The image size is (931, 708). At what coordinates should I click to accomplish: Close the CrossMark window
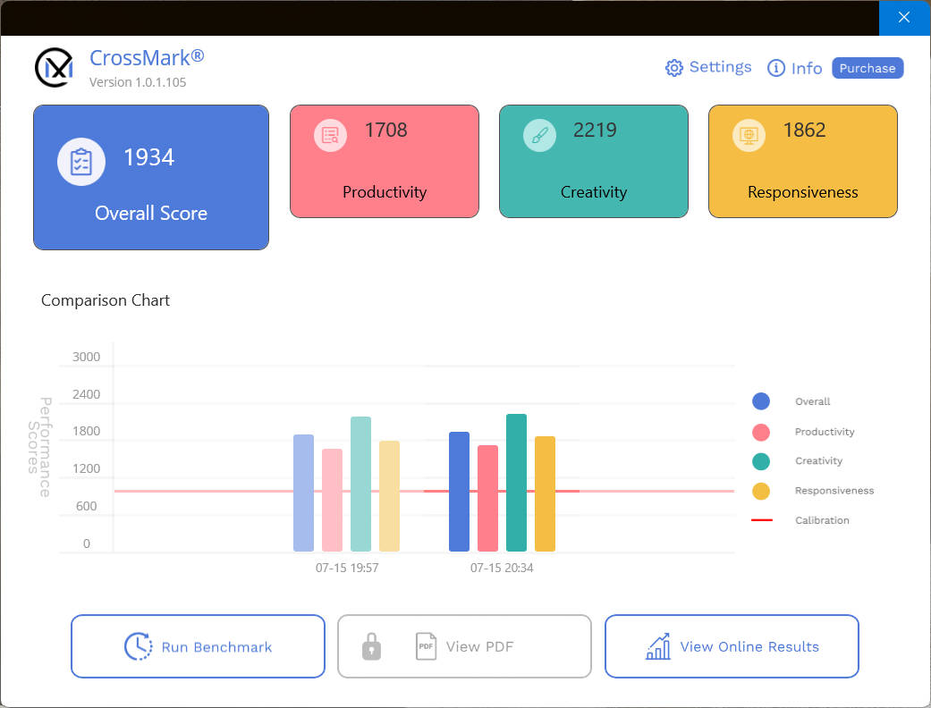904,17
